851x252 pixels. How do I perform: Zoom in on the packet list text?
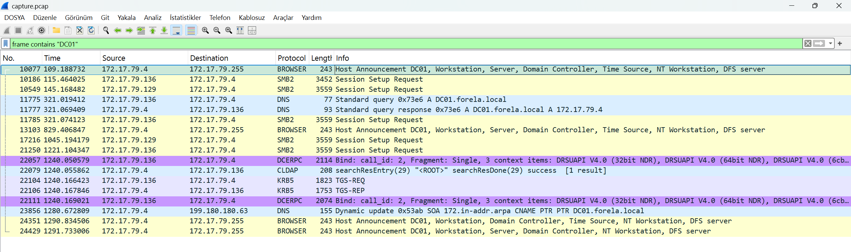coord(205,31)
